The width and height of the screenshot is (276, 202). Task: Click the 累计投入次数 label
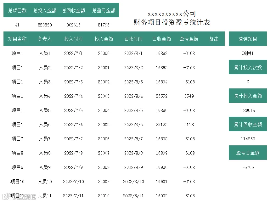pos(248,67)
